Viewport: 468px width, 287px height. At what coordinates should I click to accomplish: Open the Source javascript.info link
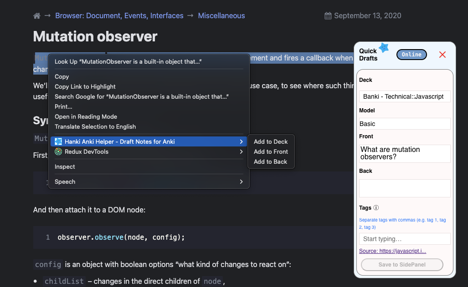[x=392, y=251]
